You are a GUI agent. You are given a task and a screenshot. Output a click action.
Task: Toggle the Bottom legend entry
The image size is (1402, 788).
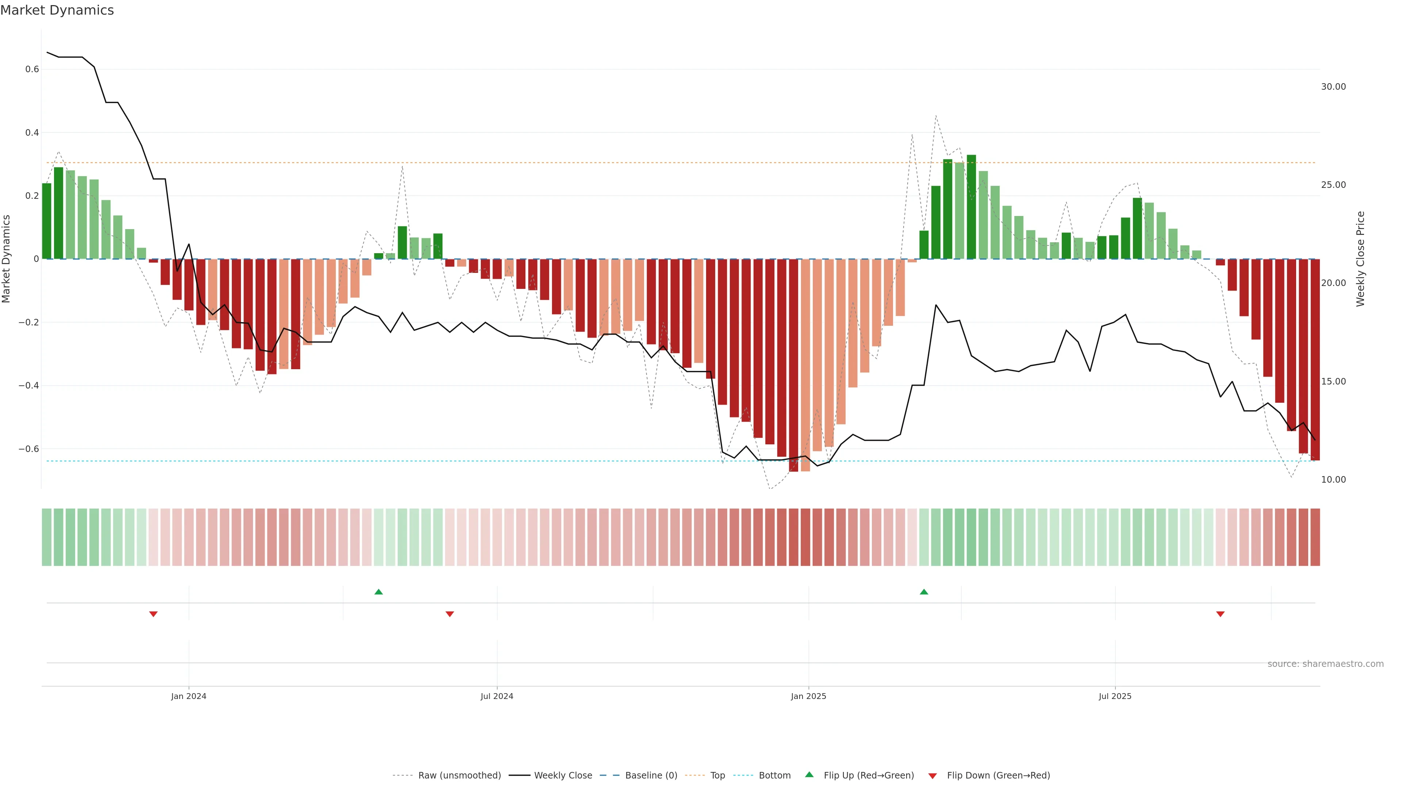pyautogui.click(x=774, y=776)
